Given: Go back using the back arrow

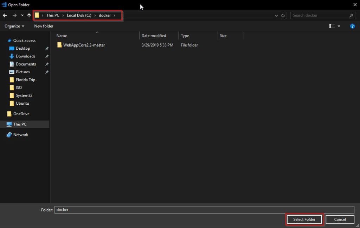Looking at the screenshot, I should point(5,16).
